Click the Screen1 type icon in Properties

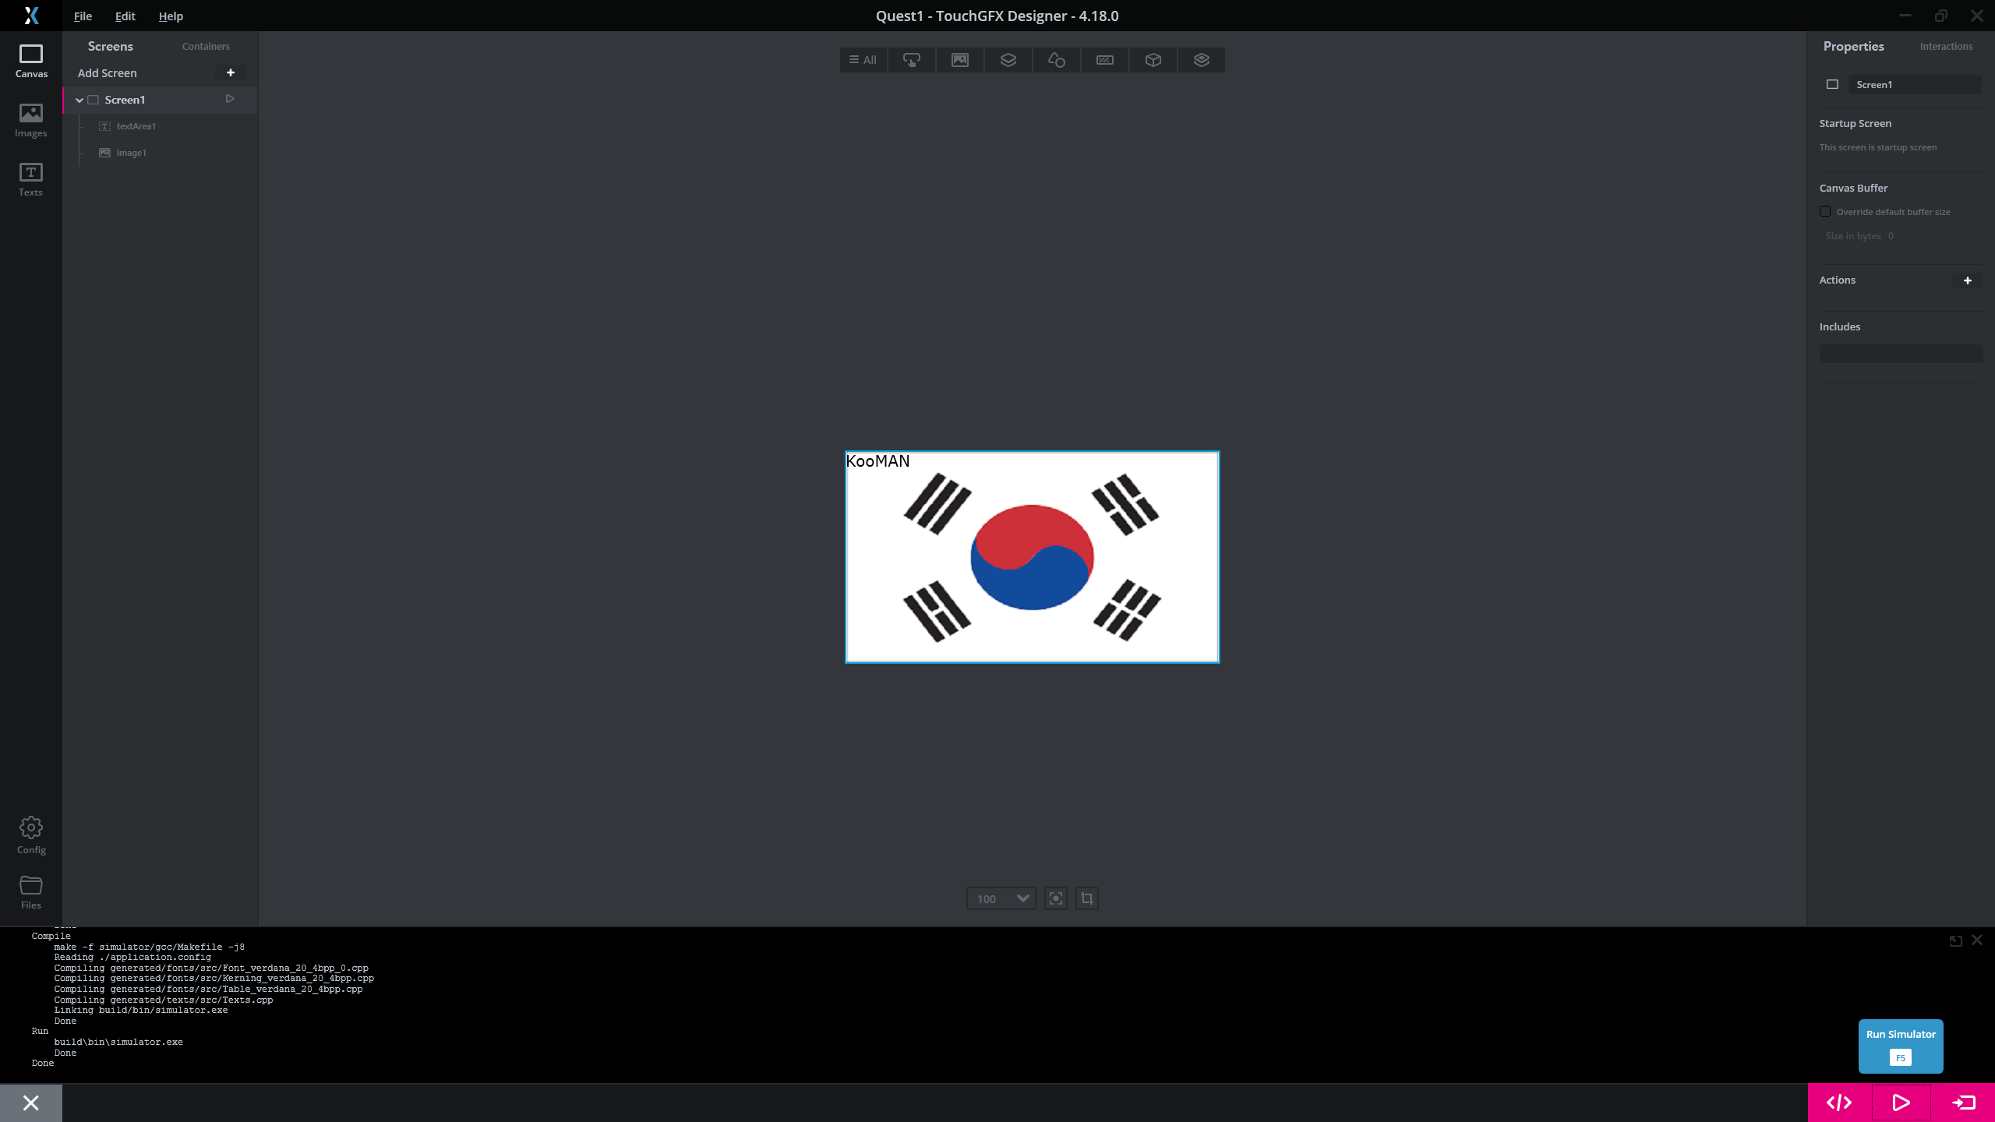click(1833, 84)
